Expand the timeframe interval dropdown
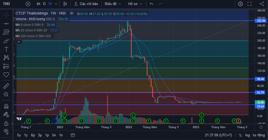This screenshot has width=268, height=140. click(x=56, y=4)
